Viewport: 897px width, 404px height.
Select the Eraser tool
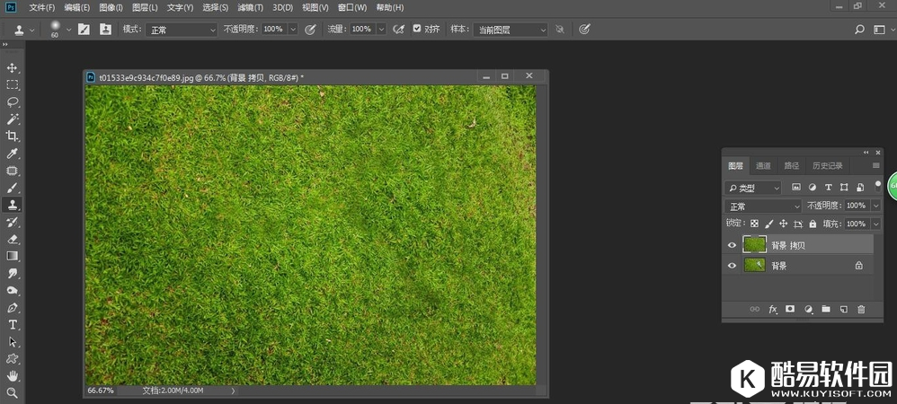(x=13, y=240)
